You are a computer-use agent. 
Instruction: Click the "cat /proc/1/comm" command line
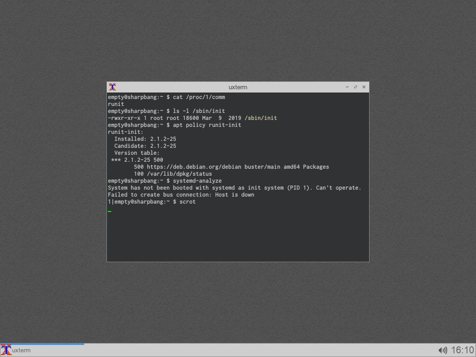(x=166, y=97)
